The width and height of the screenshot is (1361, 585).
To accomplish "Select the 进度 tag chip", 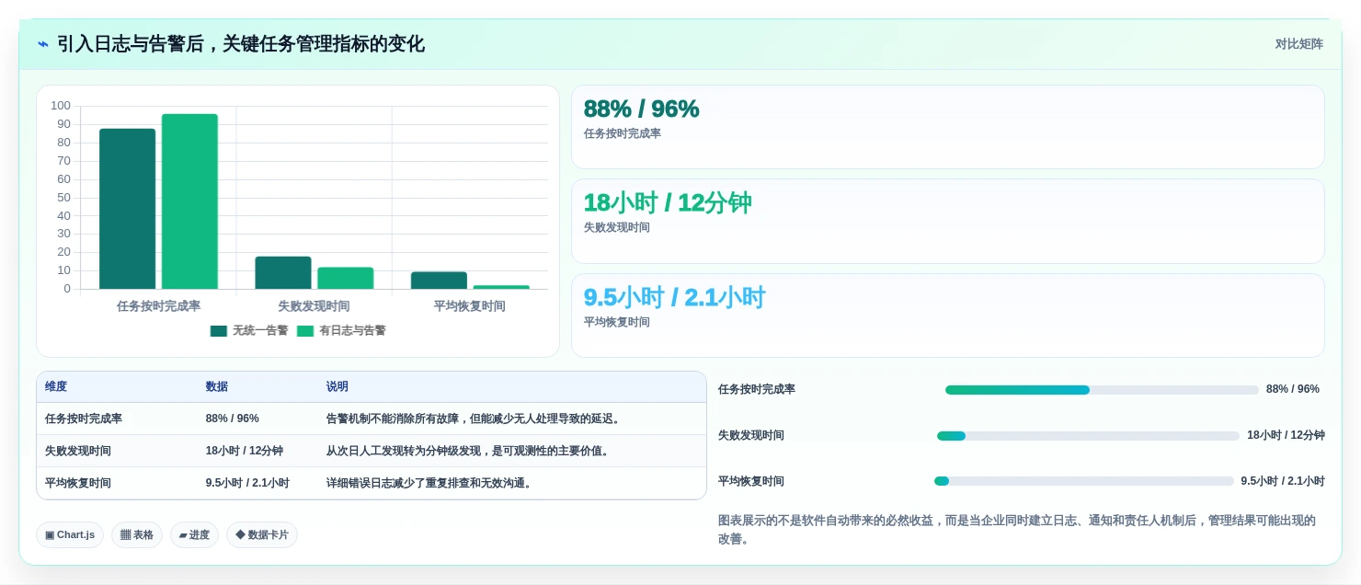I will click(x=194, y=534).
